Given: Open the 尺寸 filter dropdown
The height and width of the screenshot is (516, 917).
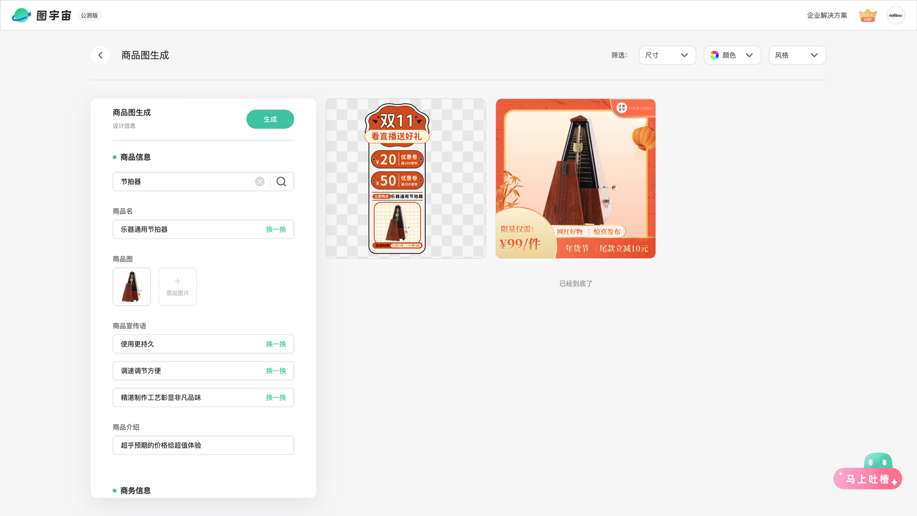Looking at the screenshot, I should click(x=667, y=55).
